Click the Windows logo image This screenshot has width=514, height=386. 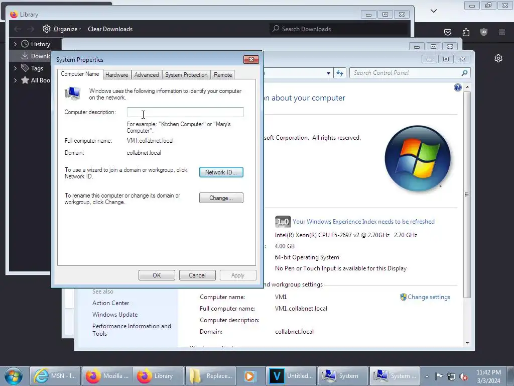coord(418,158)
